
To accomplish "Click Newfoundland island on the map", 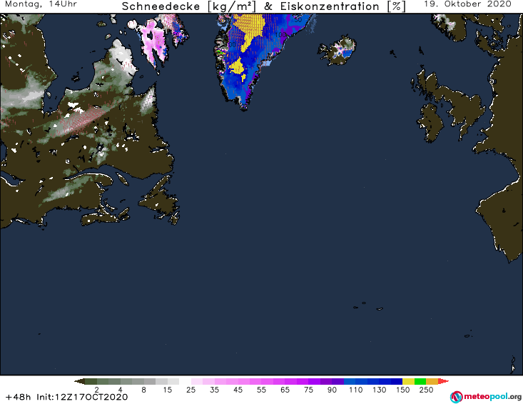I will tap(160, 198).
